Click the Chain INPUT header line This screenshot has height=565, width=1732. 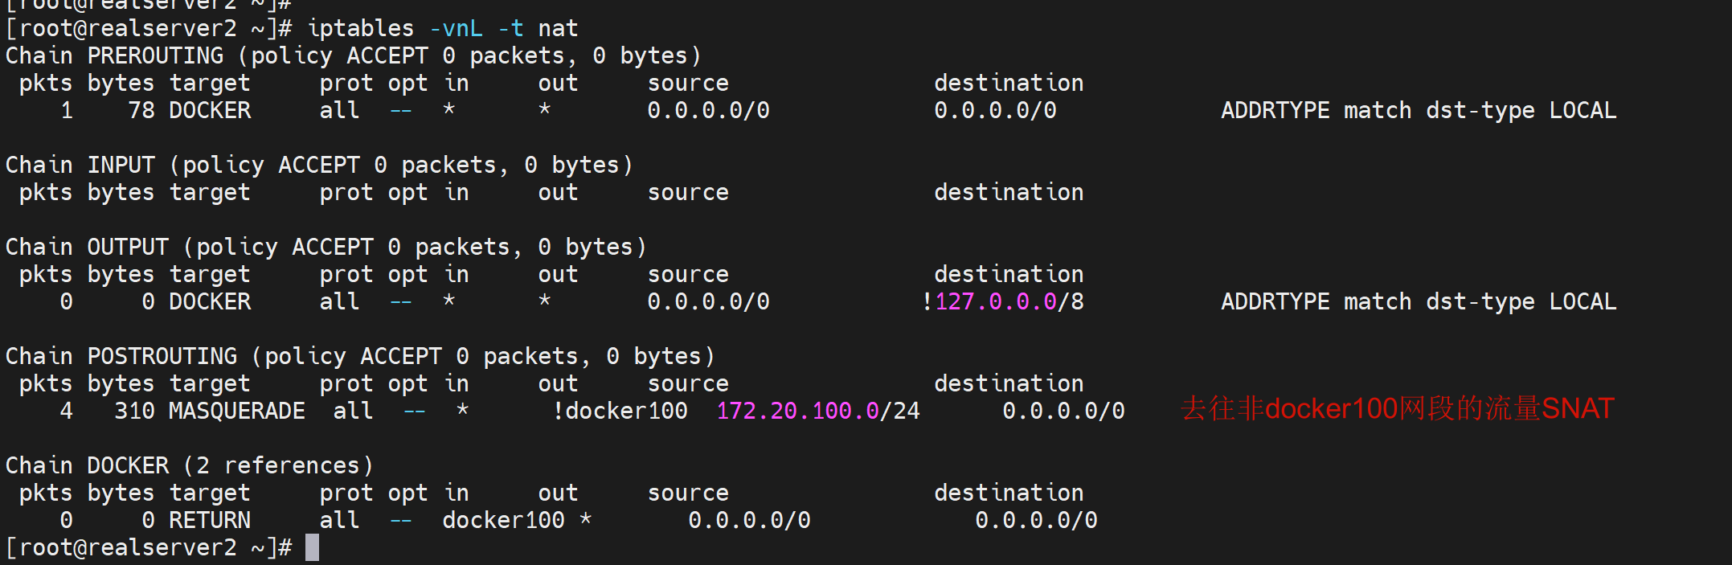pyautogui.click(x=319, y=166)
